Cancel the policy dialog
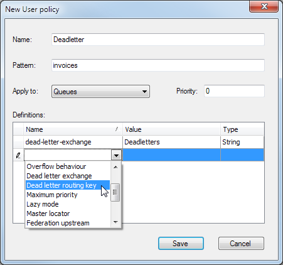The width and height of the screenshot is (283, 265). click(x=241, y=244)
